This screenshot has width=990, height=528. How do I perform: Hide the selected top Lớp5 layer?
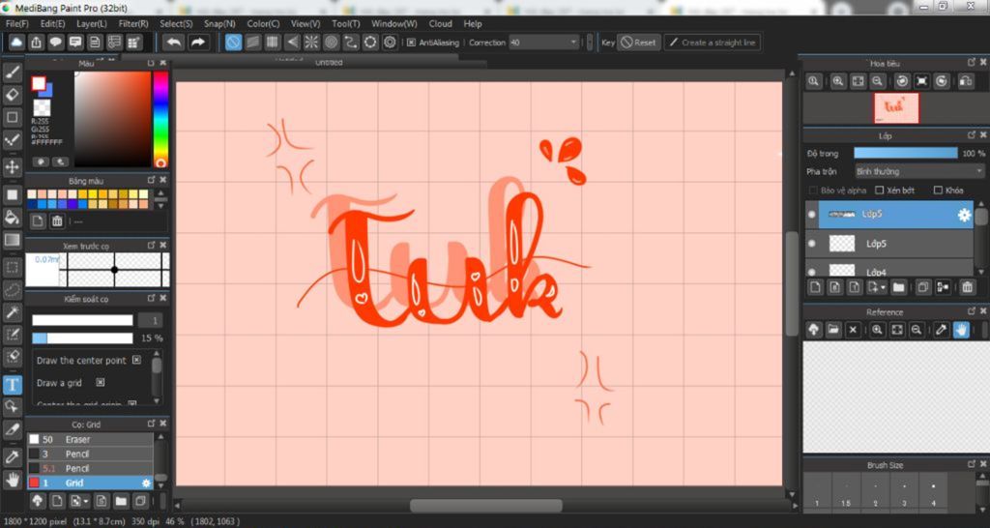coord(812,215)
